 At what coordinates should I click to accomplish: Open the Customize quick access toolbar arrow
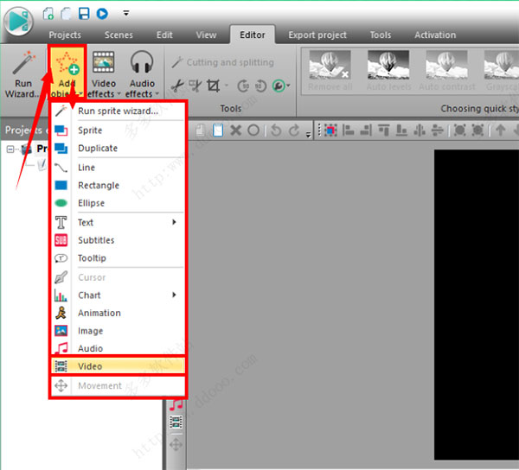[126, 13]
